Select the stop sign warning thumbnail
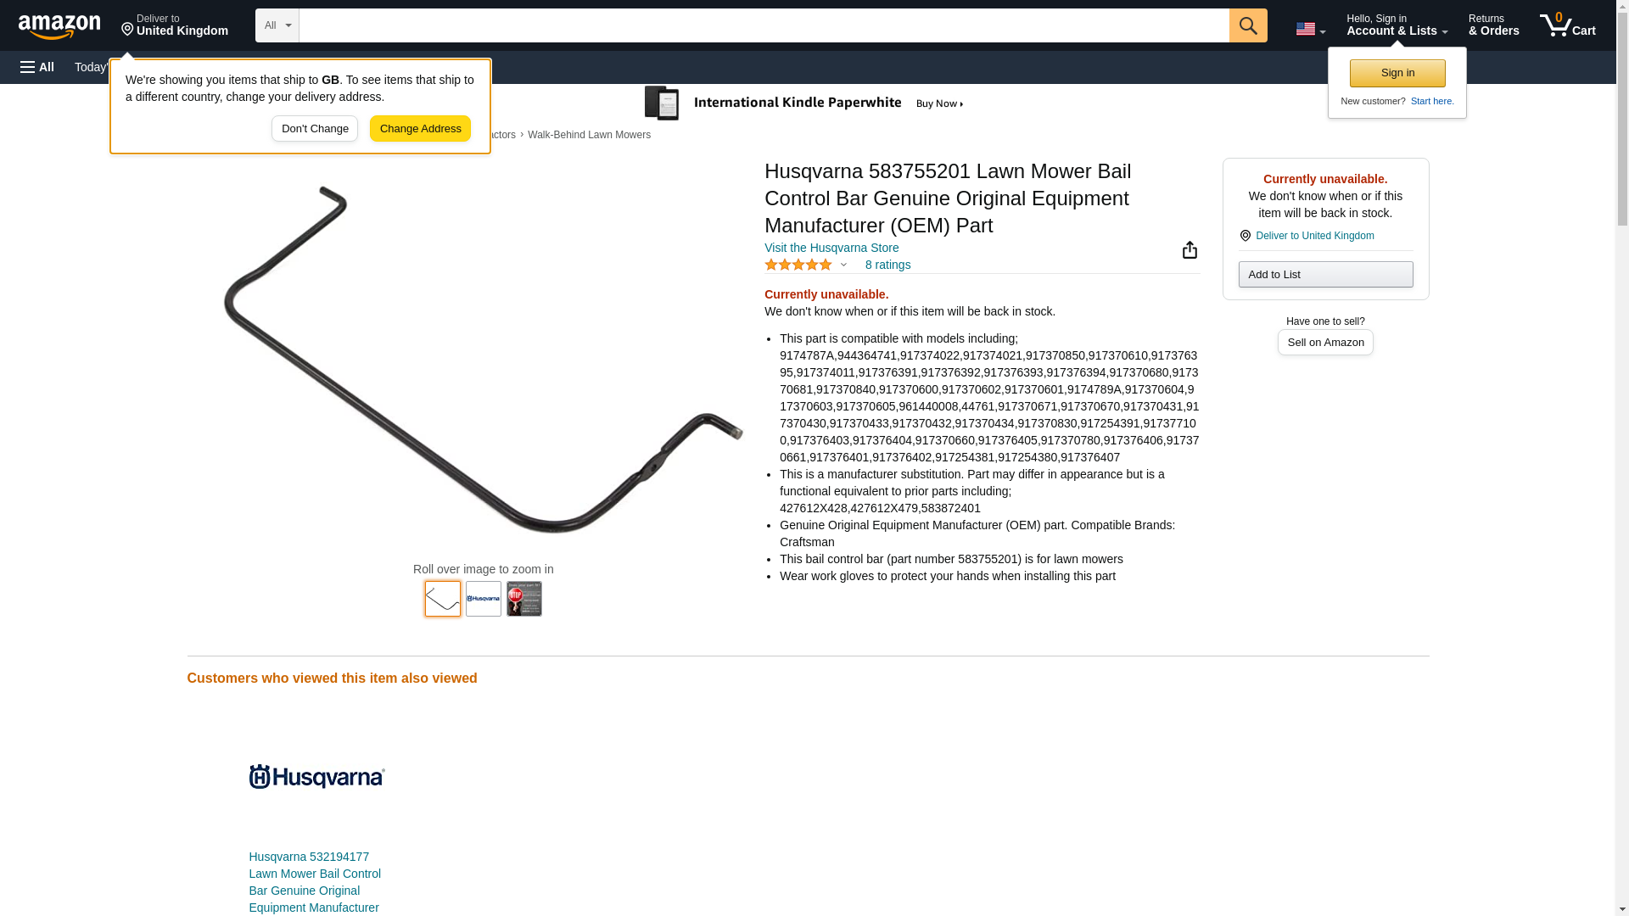The image size is (1629, 916). click(x=524, y=599)
